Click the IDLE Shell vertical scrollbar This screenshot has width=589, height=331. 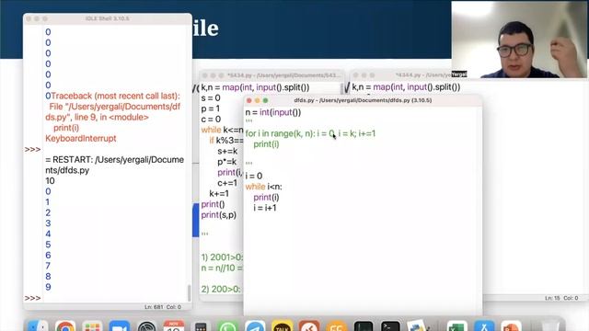[189, 292]
